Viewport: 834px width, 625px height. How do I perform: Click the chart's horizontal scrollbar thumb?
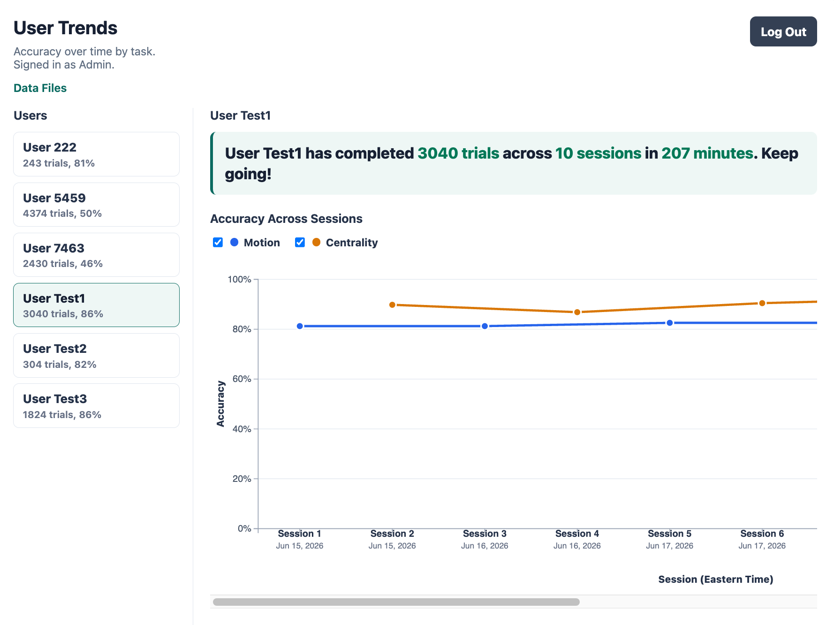pyautogui.click(x=396, y=602)
